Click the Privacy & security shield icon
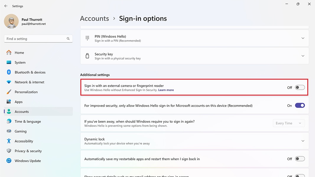This screenshot has height=177, width=315. pyautogui.click(x=9, y=151)
